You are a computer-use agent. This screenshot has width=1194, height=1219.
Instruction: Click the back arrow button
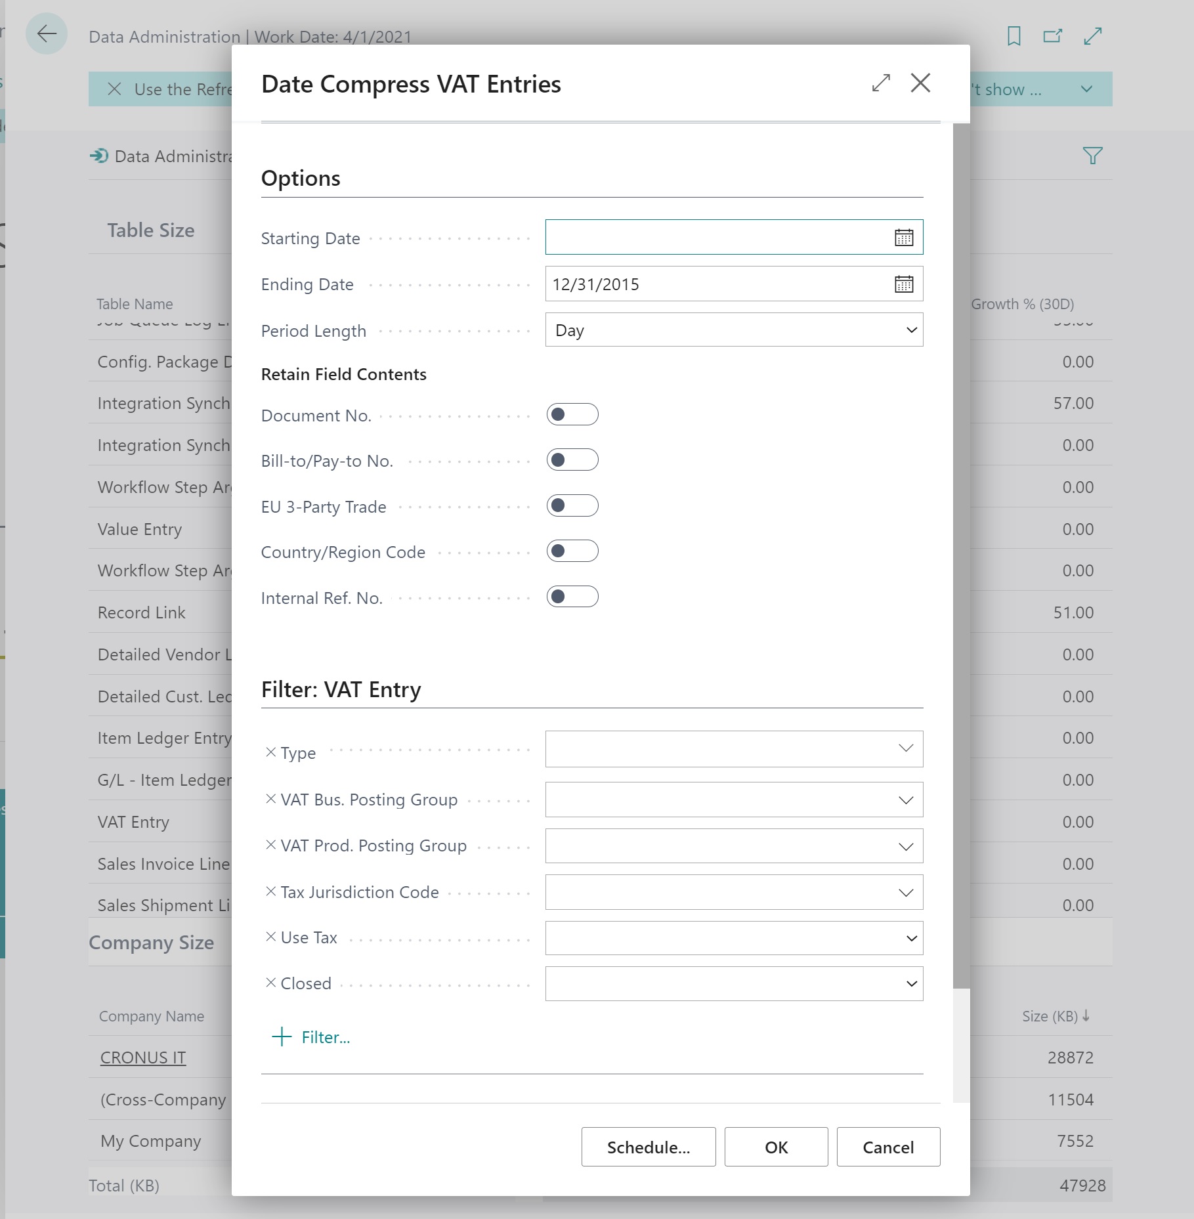pyautogui.click(x=47, y=34)
